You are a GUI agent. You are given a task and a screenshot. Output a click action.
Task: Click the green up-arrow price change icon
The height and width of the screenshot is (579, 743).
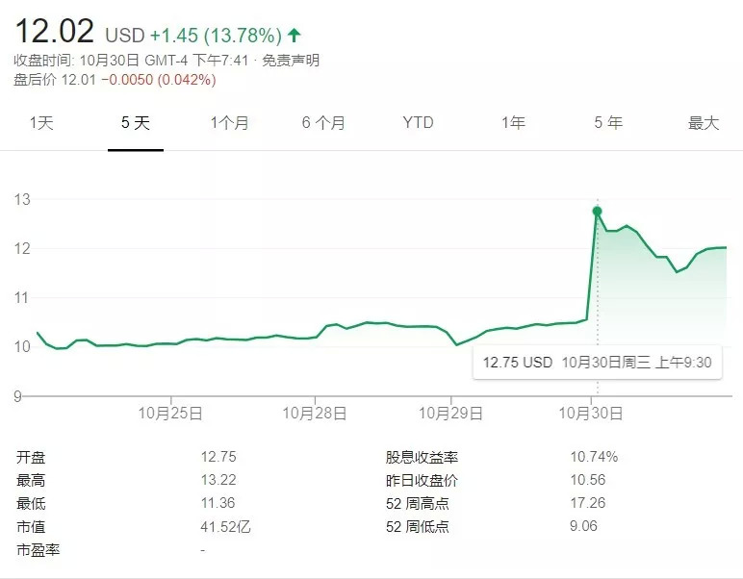click(x=295, y=36)
